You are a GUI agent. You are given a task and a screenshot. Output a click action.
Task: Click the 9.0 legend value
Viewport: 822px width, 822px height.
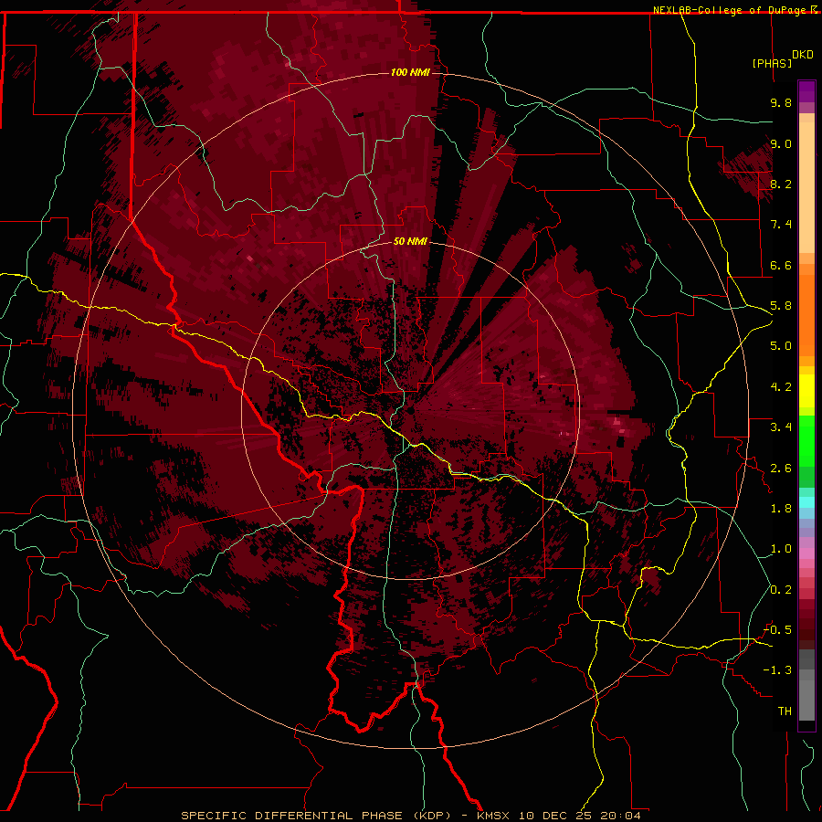click(781, 143)
